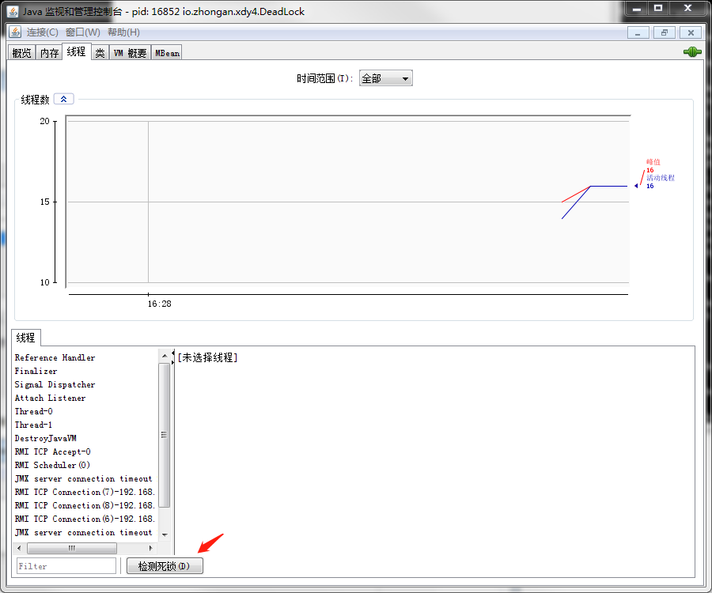Click thread list scroll left arrow
Image resolution: width=712 pixels, height=593 pixels.
pos(19,548)
